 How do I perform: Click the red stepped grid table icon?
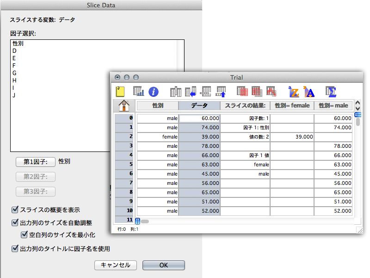click(271, 91)
